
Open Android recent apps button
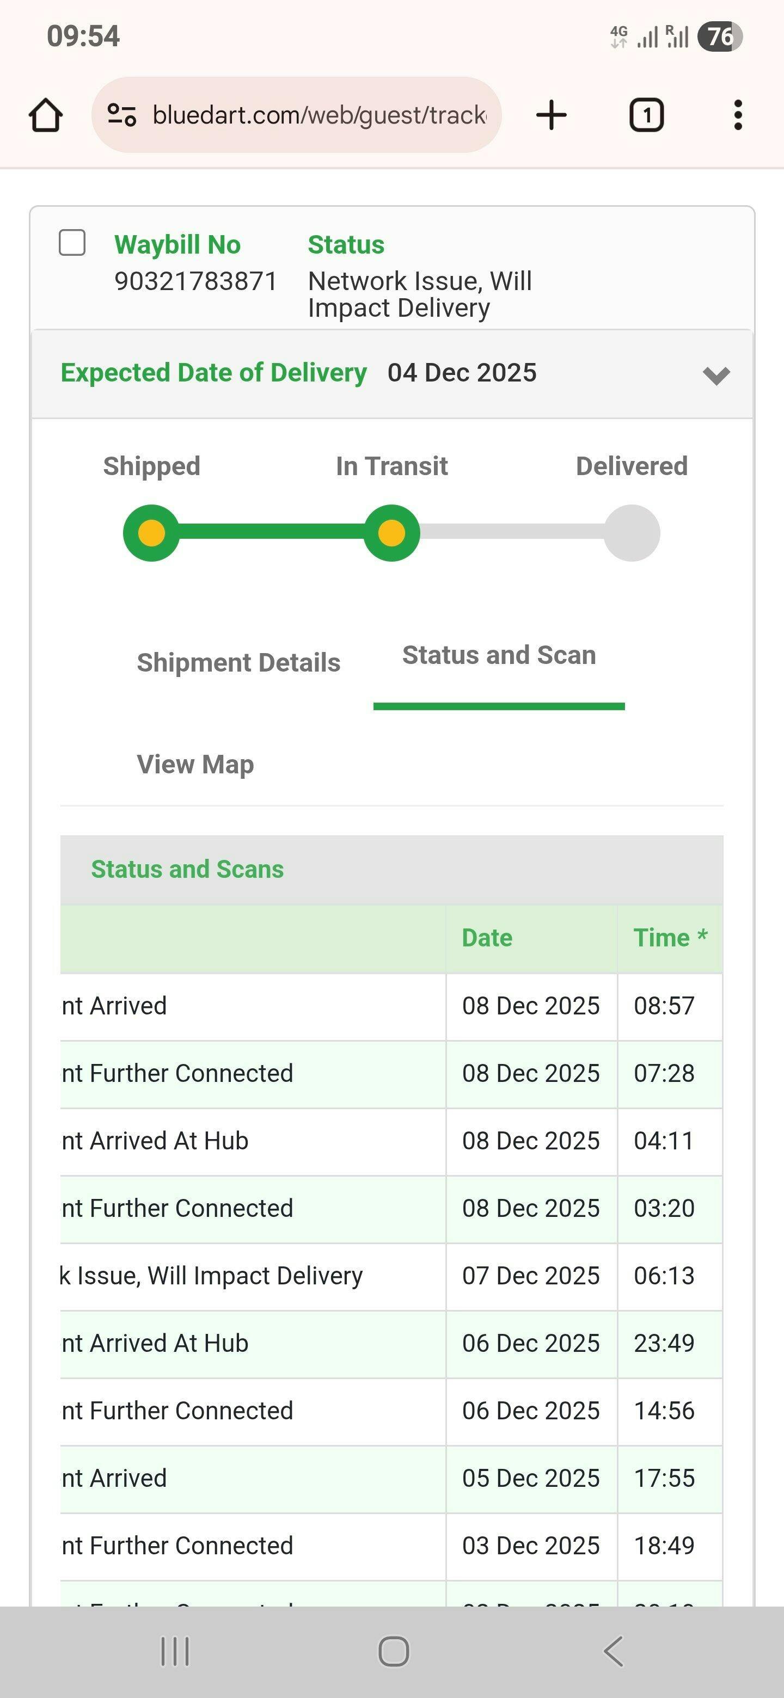click(x=175, y=1651)
